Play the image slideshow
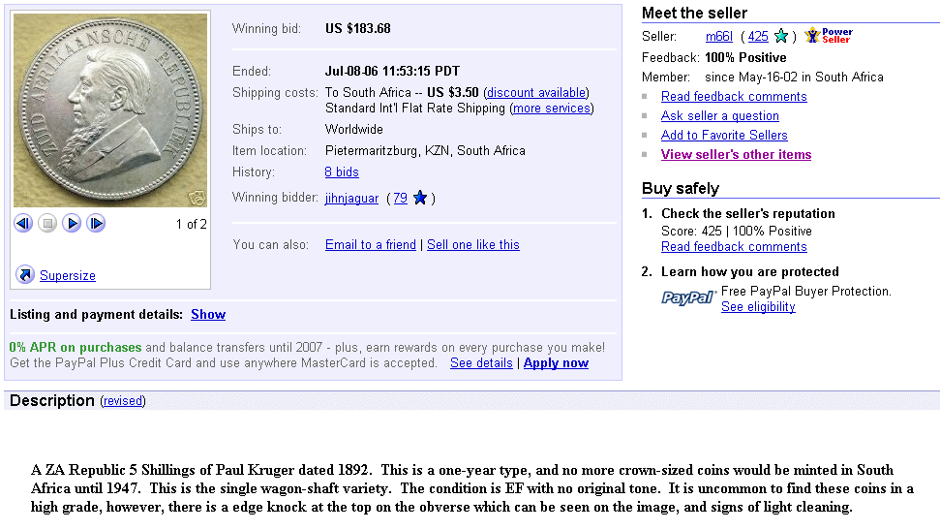Image resolution: width=940 pixels, height=530 pixels. (x=72, y=224)
